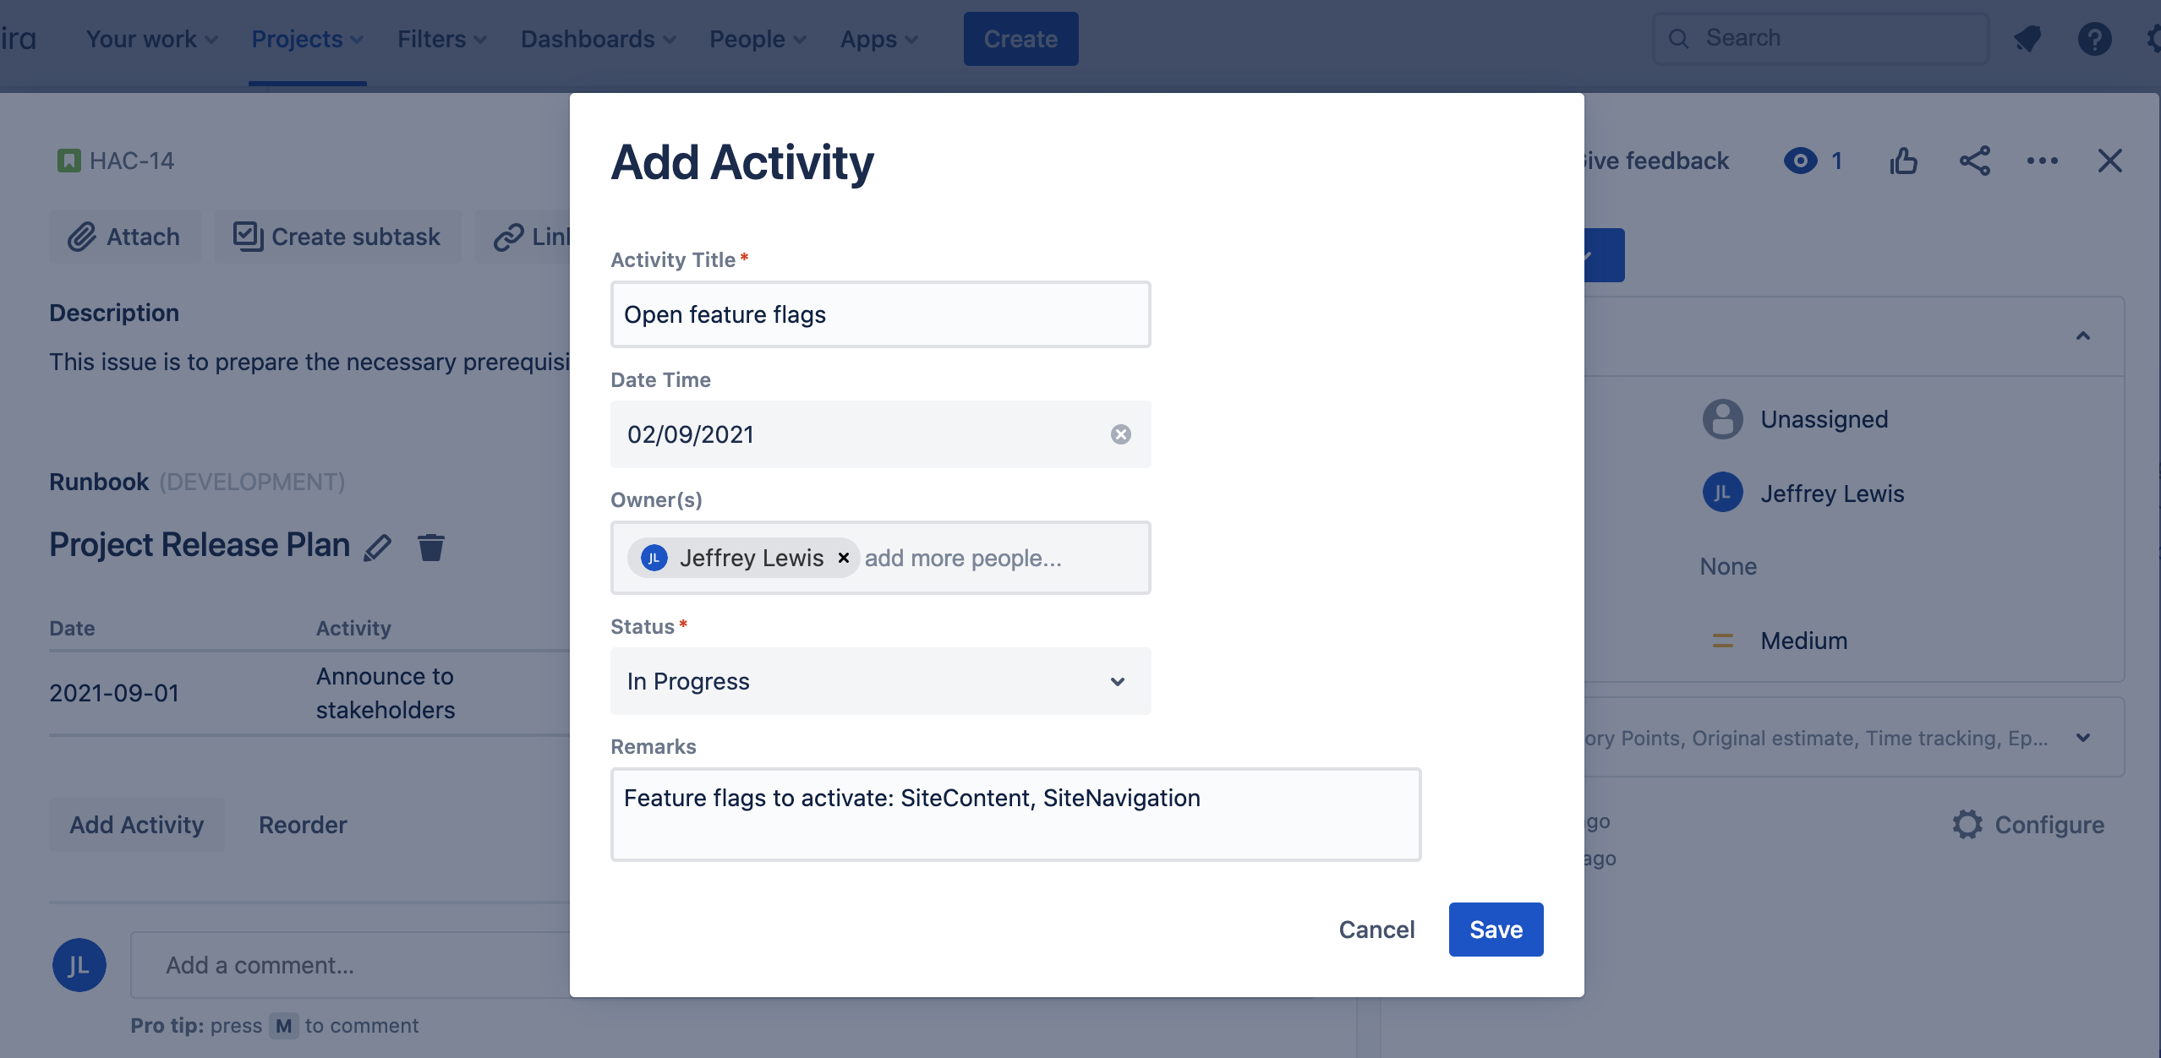Click the thumbs-up vote icon
The width and height of the screenshot is (2161, 1058).
(1903, 161)
